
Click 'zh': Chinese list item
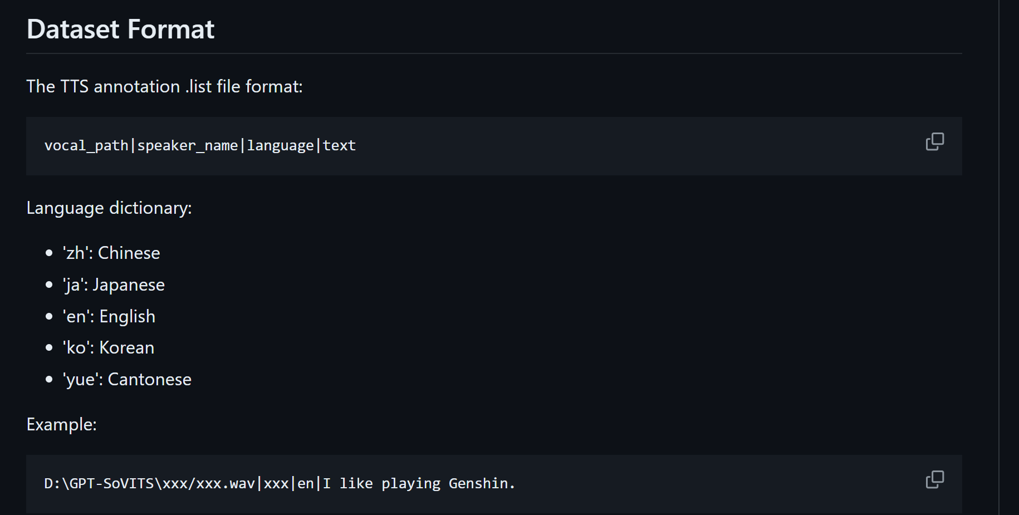pos(111,253)
